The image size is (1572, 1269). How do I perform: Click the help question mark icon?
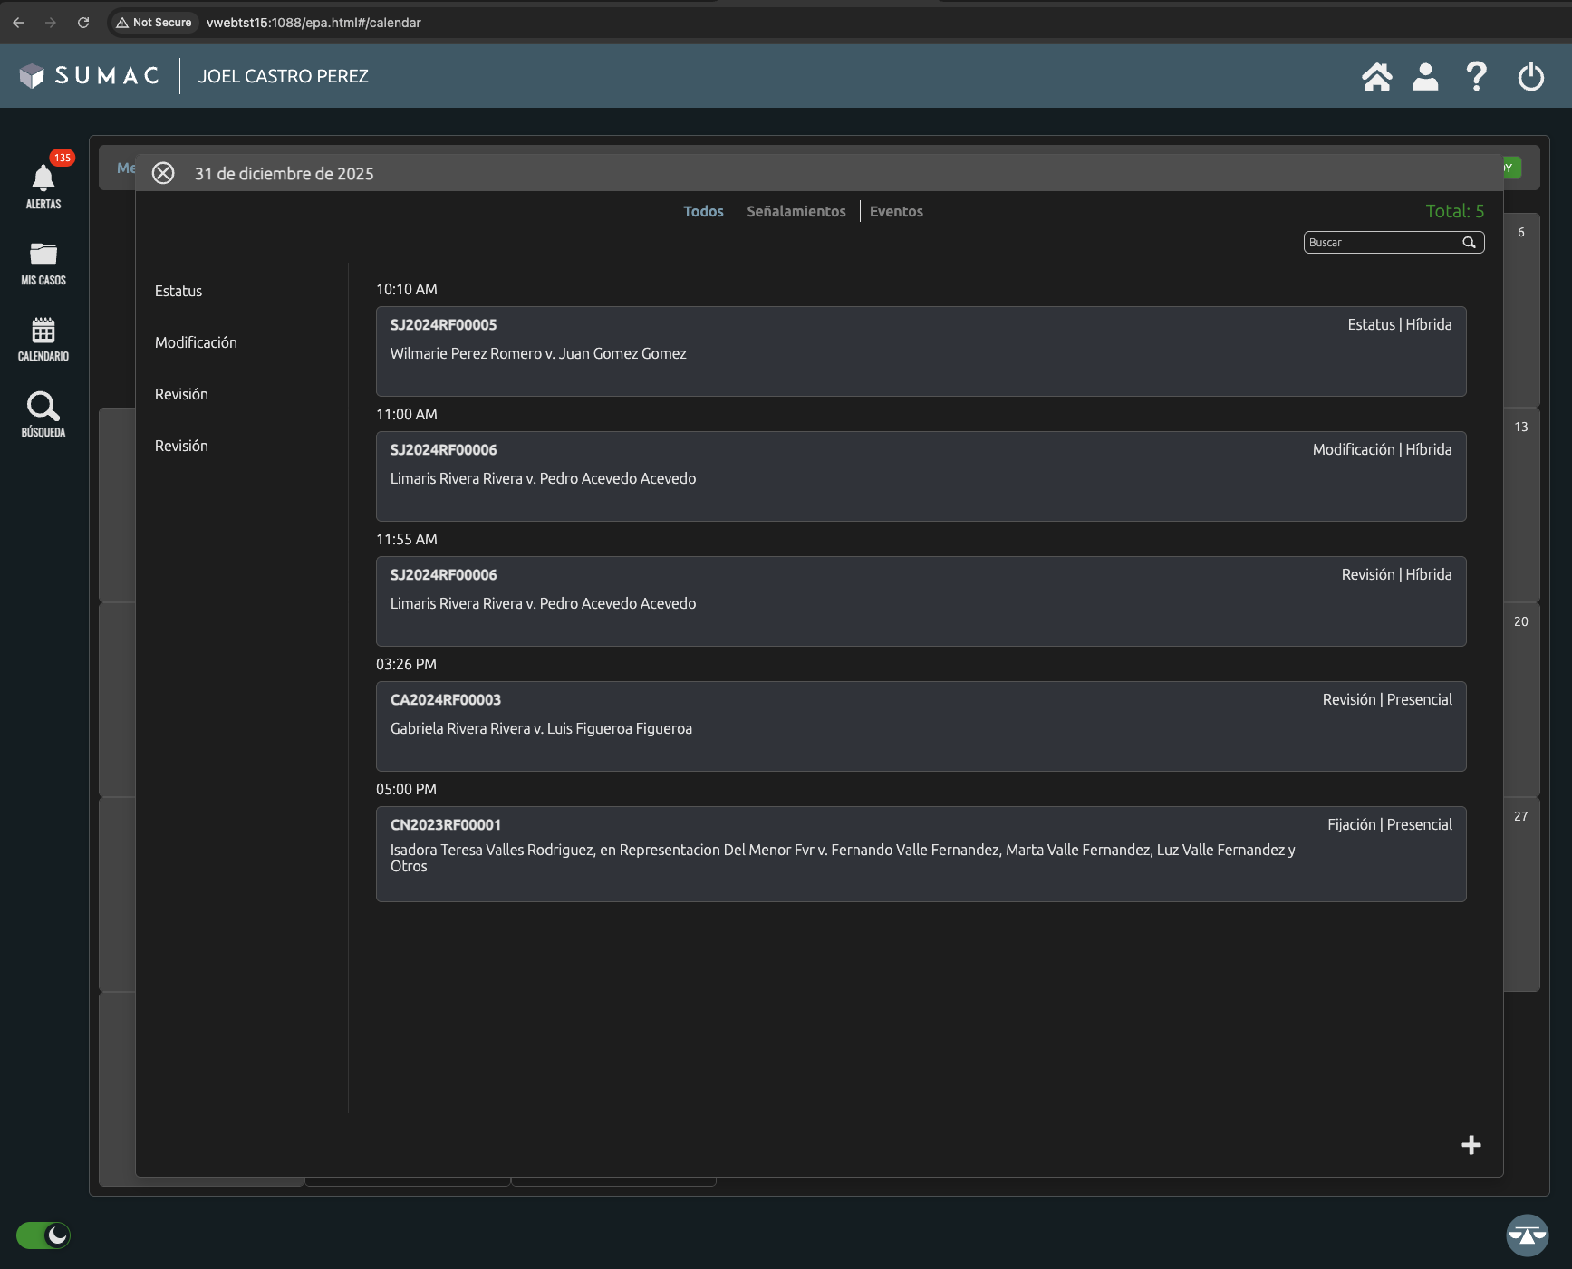(1476, 77)
